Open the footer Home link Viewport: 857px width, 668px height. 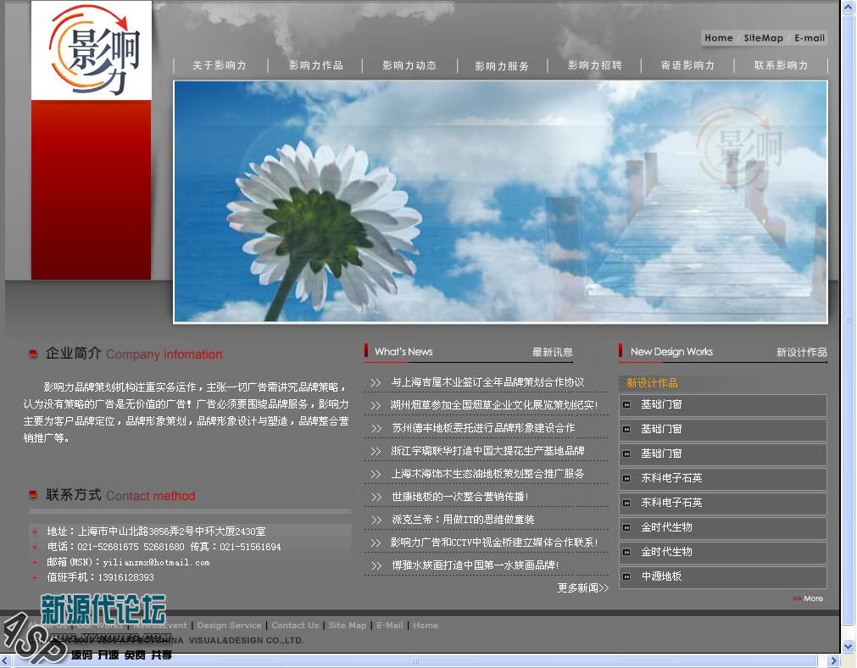click(426, 626)
